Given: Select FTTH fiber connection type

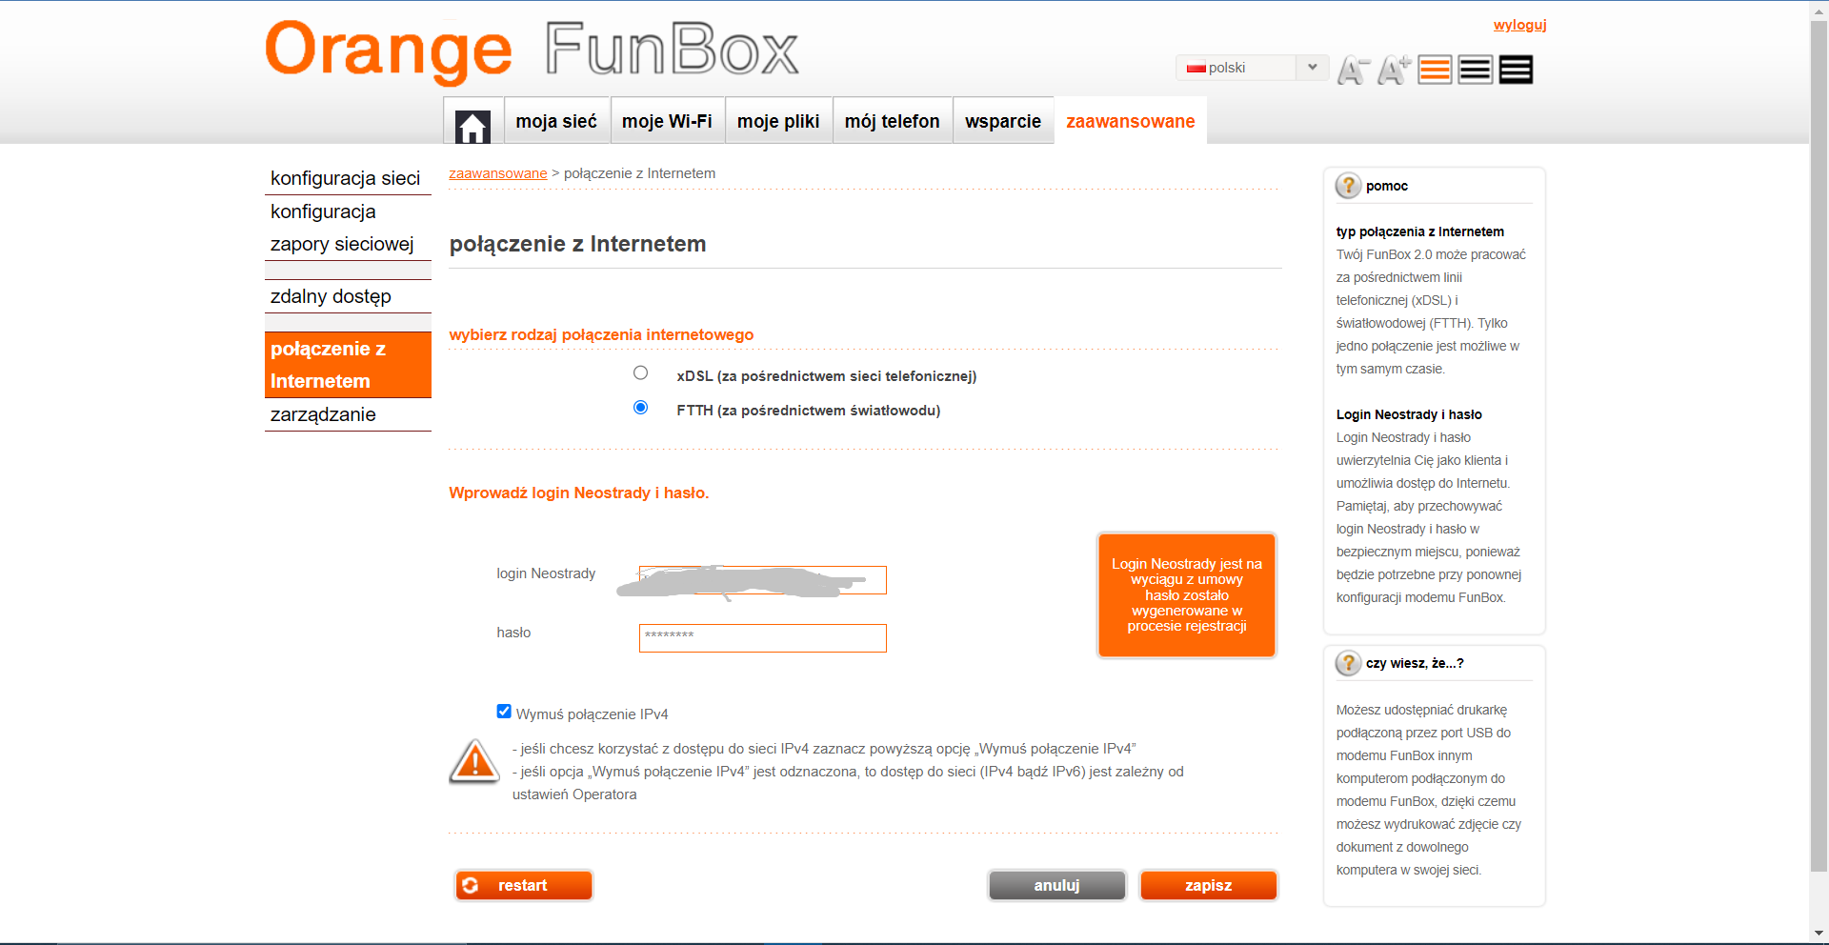Looking at the screenshot, I should click(x=640, y=408).
